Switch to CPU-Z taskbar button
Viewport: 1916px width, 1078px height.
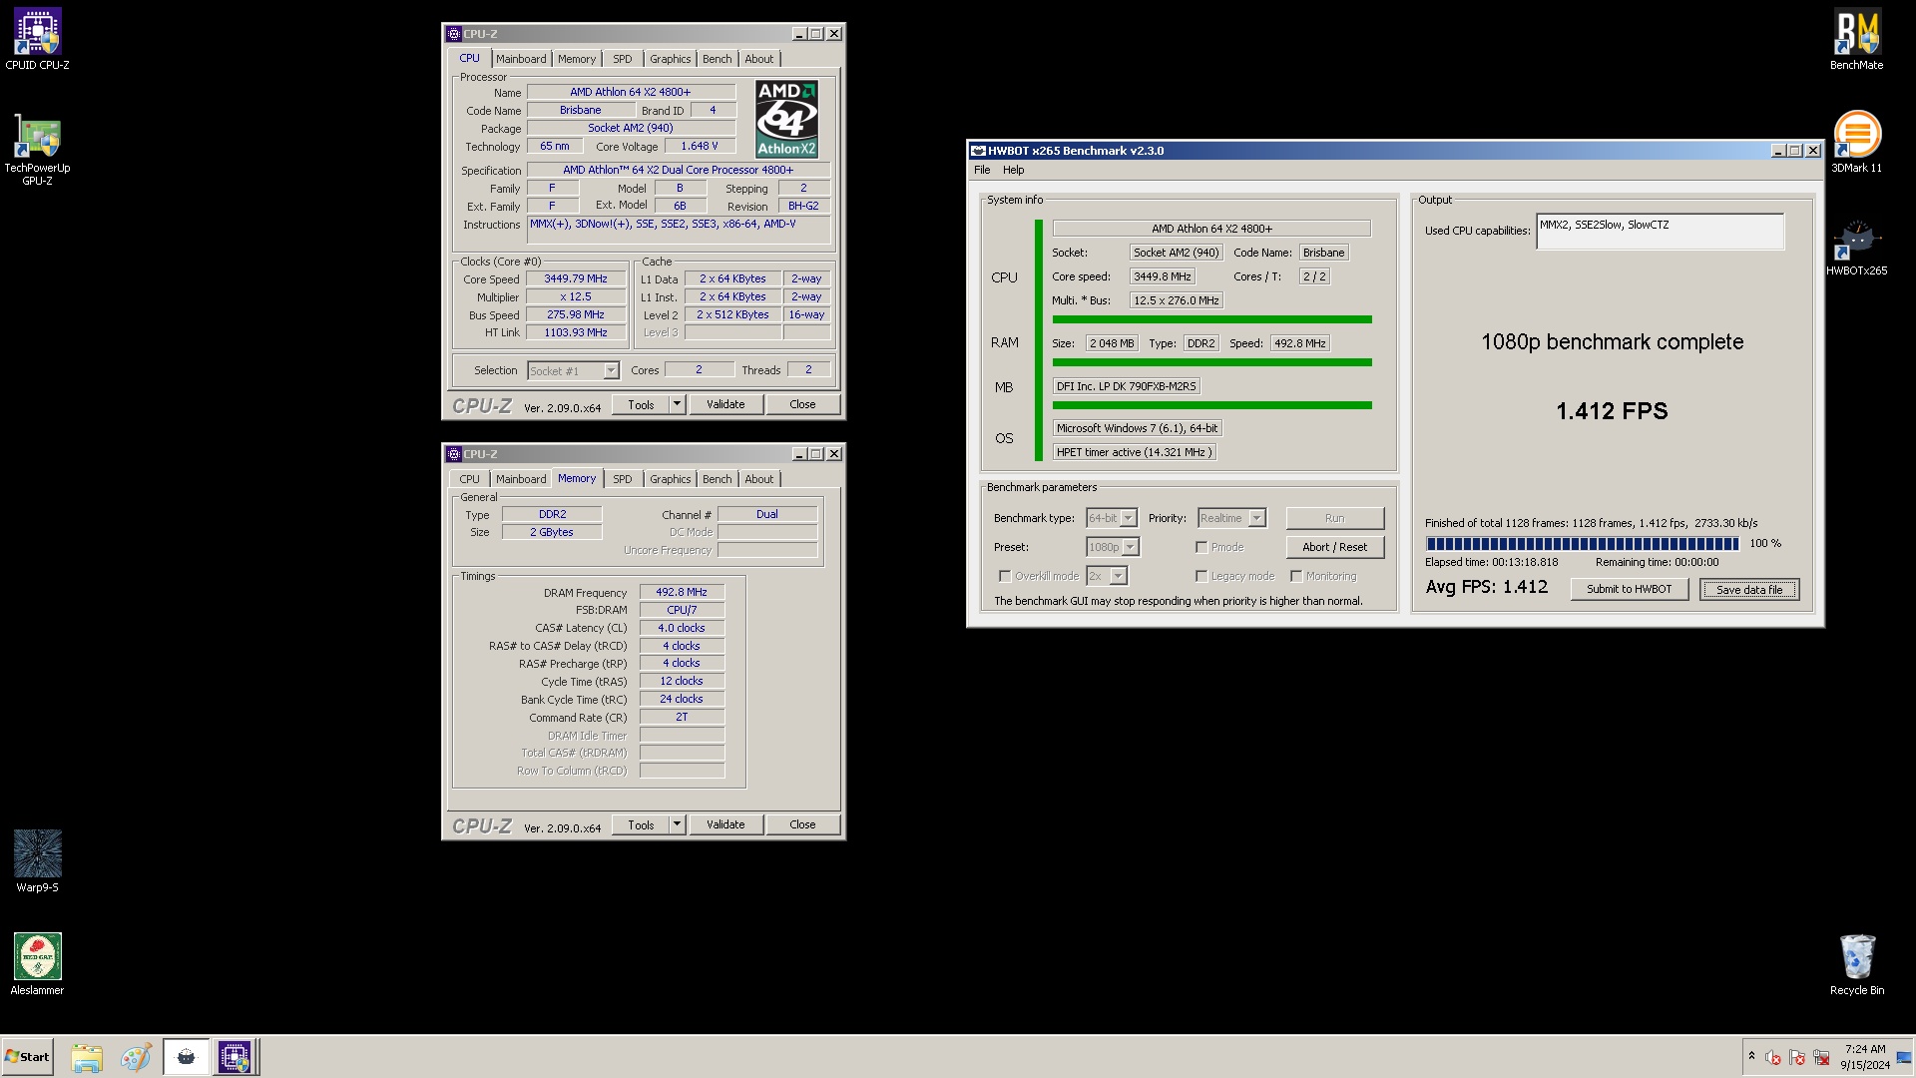[x=236, y=1057]
